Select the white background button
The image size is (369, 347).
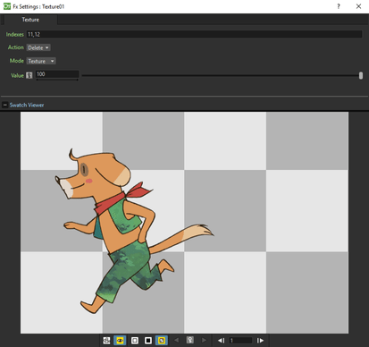click(135, 341)
